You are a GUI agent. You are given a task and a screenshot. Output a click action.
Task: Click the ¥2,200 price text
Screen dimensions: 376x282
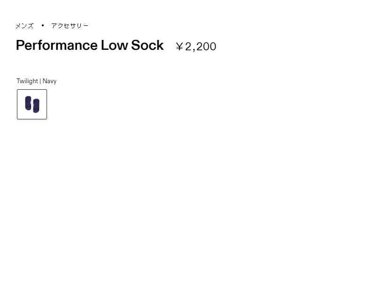[196, 47]
